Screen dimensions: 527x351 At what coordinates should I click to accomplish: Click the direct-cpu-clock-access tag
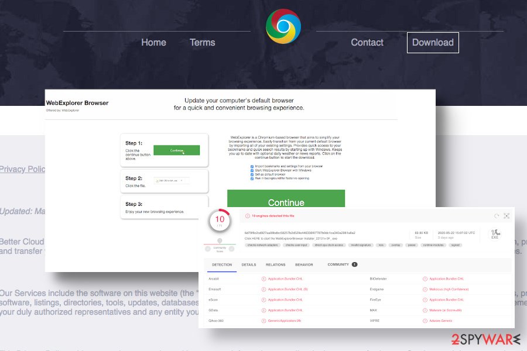coord(328,245)
